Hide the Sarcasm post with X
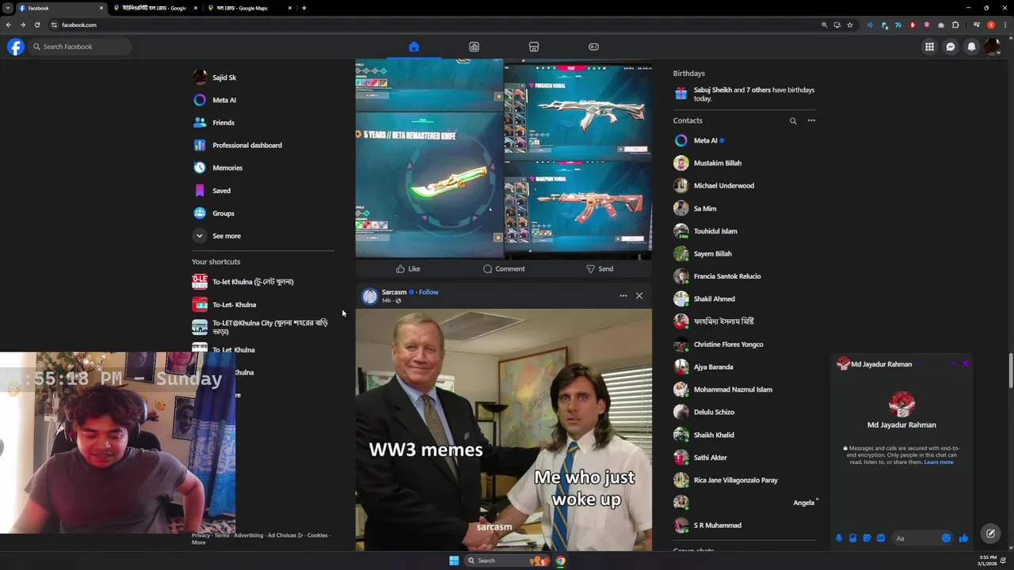 [x=639, y=296]
